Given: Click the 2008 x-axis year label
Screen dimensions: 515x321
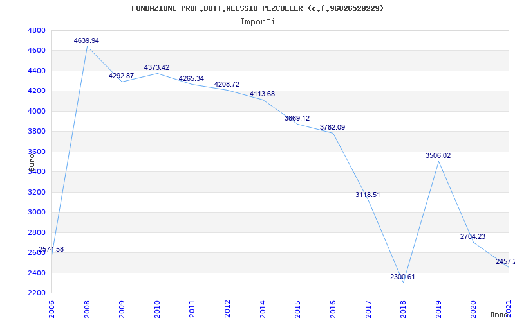Looking at the screenshot, I should click(86, 309).
